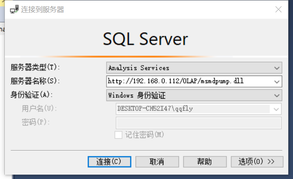Image resolution: width=293 pixels, height=179 pixels.
Task: Click the 服务器类型(T) label
Action: (35, 67)
